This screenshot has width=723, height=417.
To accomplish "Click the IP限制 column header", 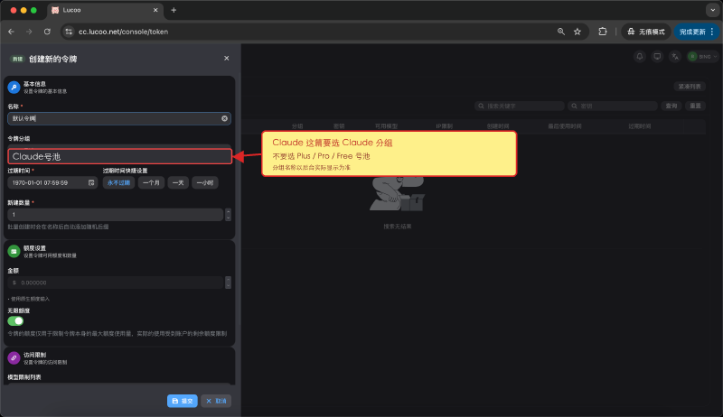I will tap(444, 126).
